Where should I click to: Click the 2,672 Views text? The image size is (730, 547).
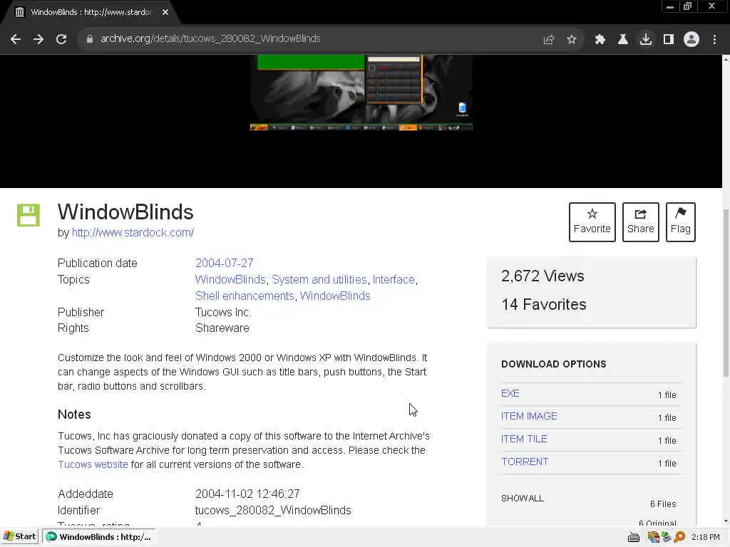[543, 276]
